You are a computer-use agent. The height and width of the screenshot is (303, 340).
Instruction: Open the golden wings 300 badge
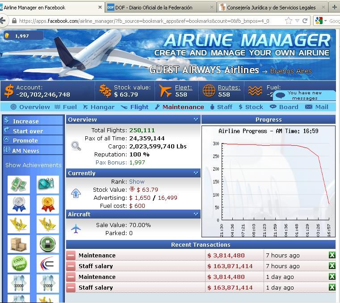[x=48, y=224]
